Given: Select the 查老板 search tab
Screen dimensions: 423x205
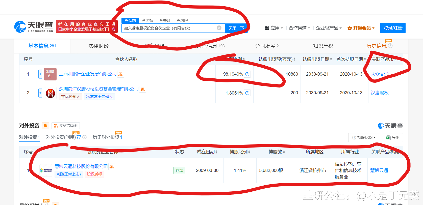Looking at the screenshot, I should pos(147,20).
